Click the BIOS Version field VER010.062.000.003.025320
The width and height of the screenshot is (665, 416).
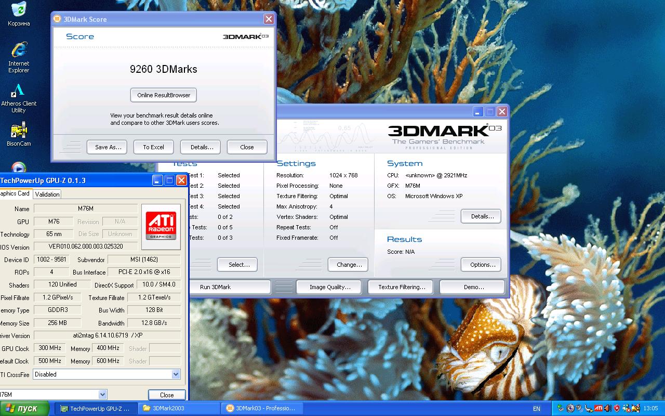point(86,246)
